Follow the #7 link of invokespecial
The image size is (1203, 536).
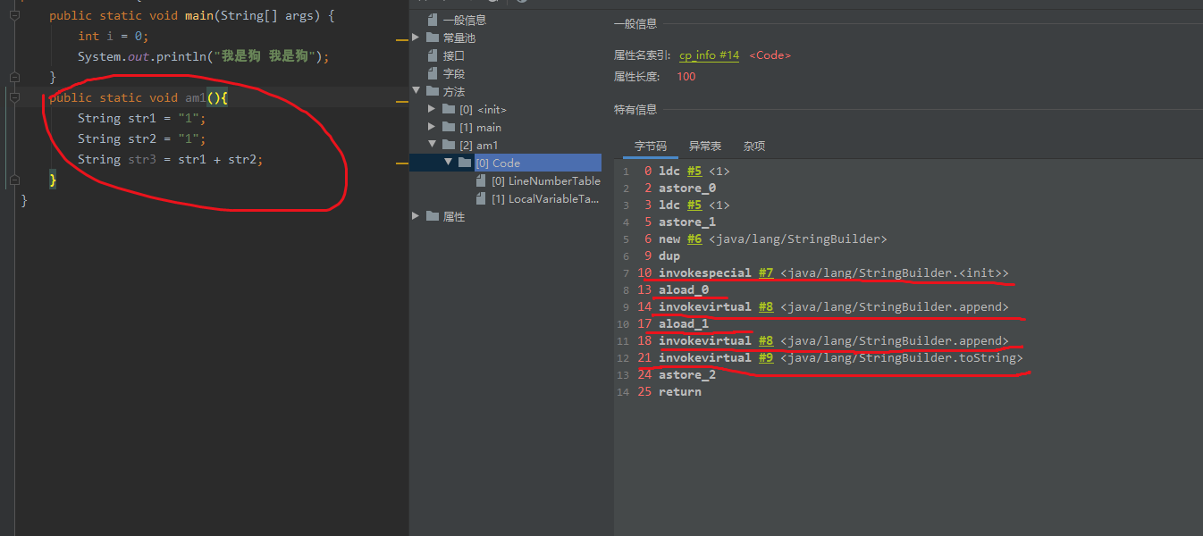pos(766,272)
